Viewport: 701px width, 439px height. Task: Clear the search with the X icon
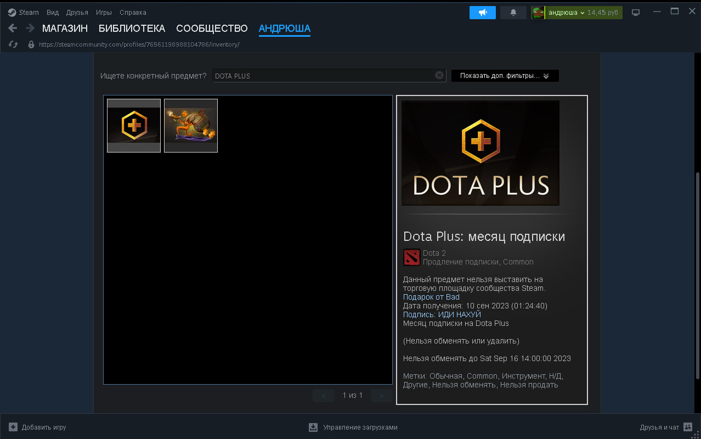[438, 75]
